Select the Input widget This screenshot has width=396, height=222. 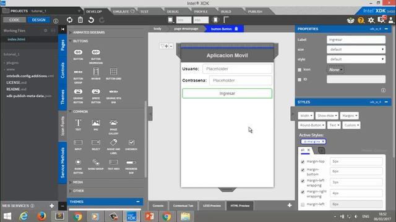tap(78, 145)
